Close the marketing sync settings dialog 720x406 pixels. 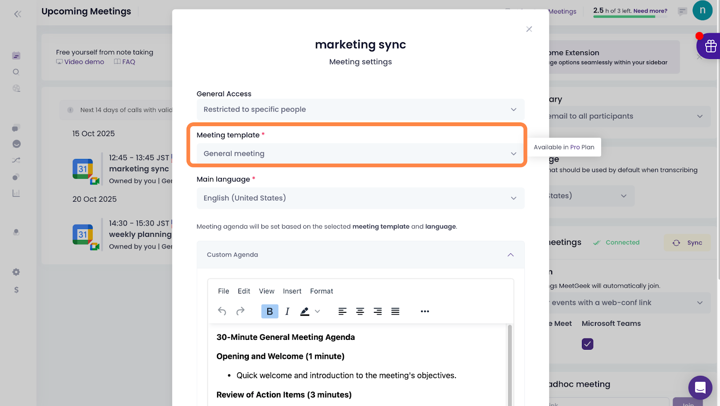[x=529, y=29]
